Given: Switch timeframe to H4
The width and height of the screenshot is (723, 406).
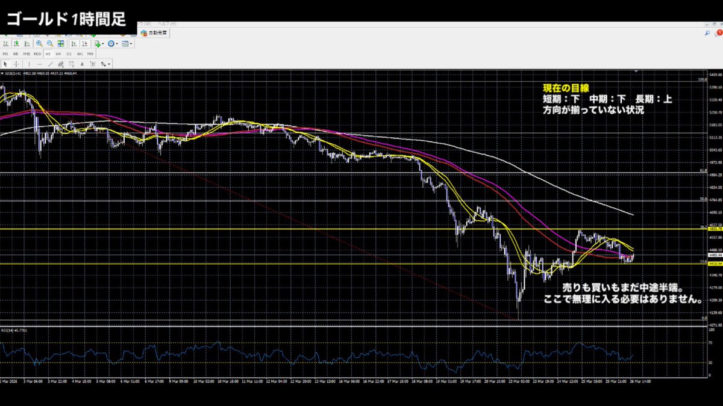Looking at the screenshot, I should (58, 54).
